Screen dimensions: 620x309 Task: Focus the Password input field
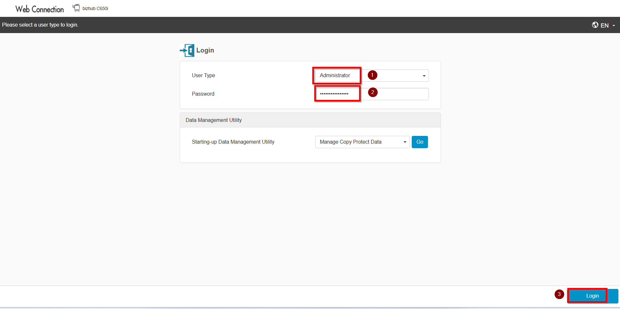point(337,94)
